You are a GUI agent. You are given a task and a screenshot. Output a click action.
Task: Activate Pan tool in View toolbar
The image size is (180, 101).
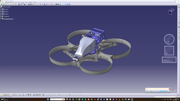click(151, 91)
